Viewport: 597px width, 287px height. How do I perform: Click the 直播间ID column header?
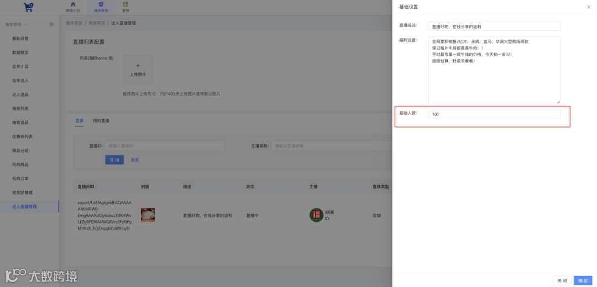point(86,187)
